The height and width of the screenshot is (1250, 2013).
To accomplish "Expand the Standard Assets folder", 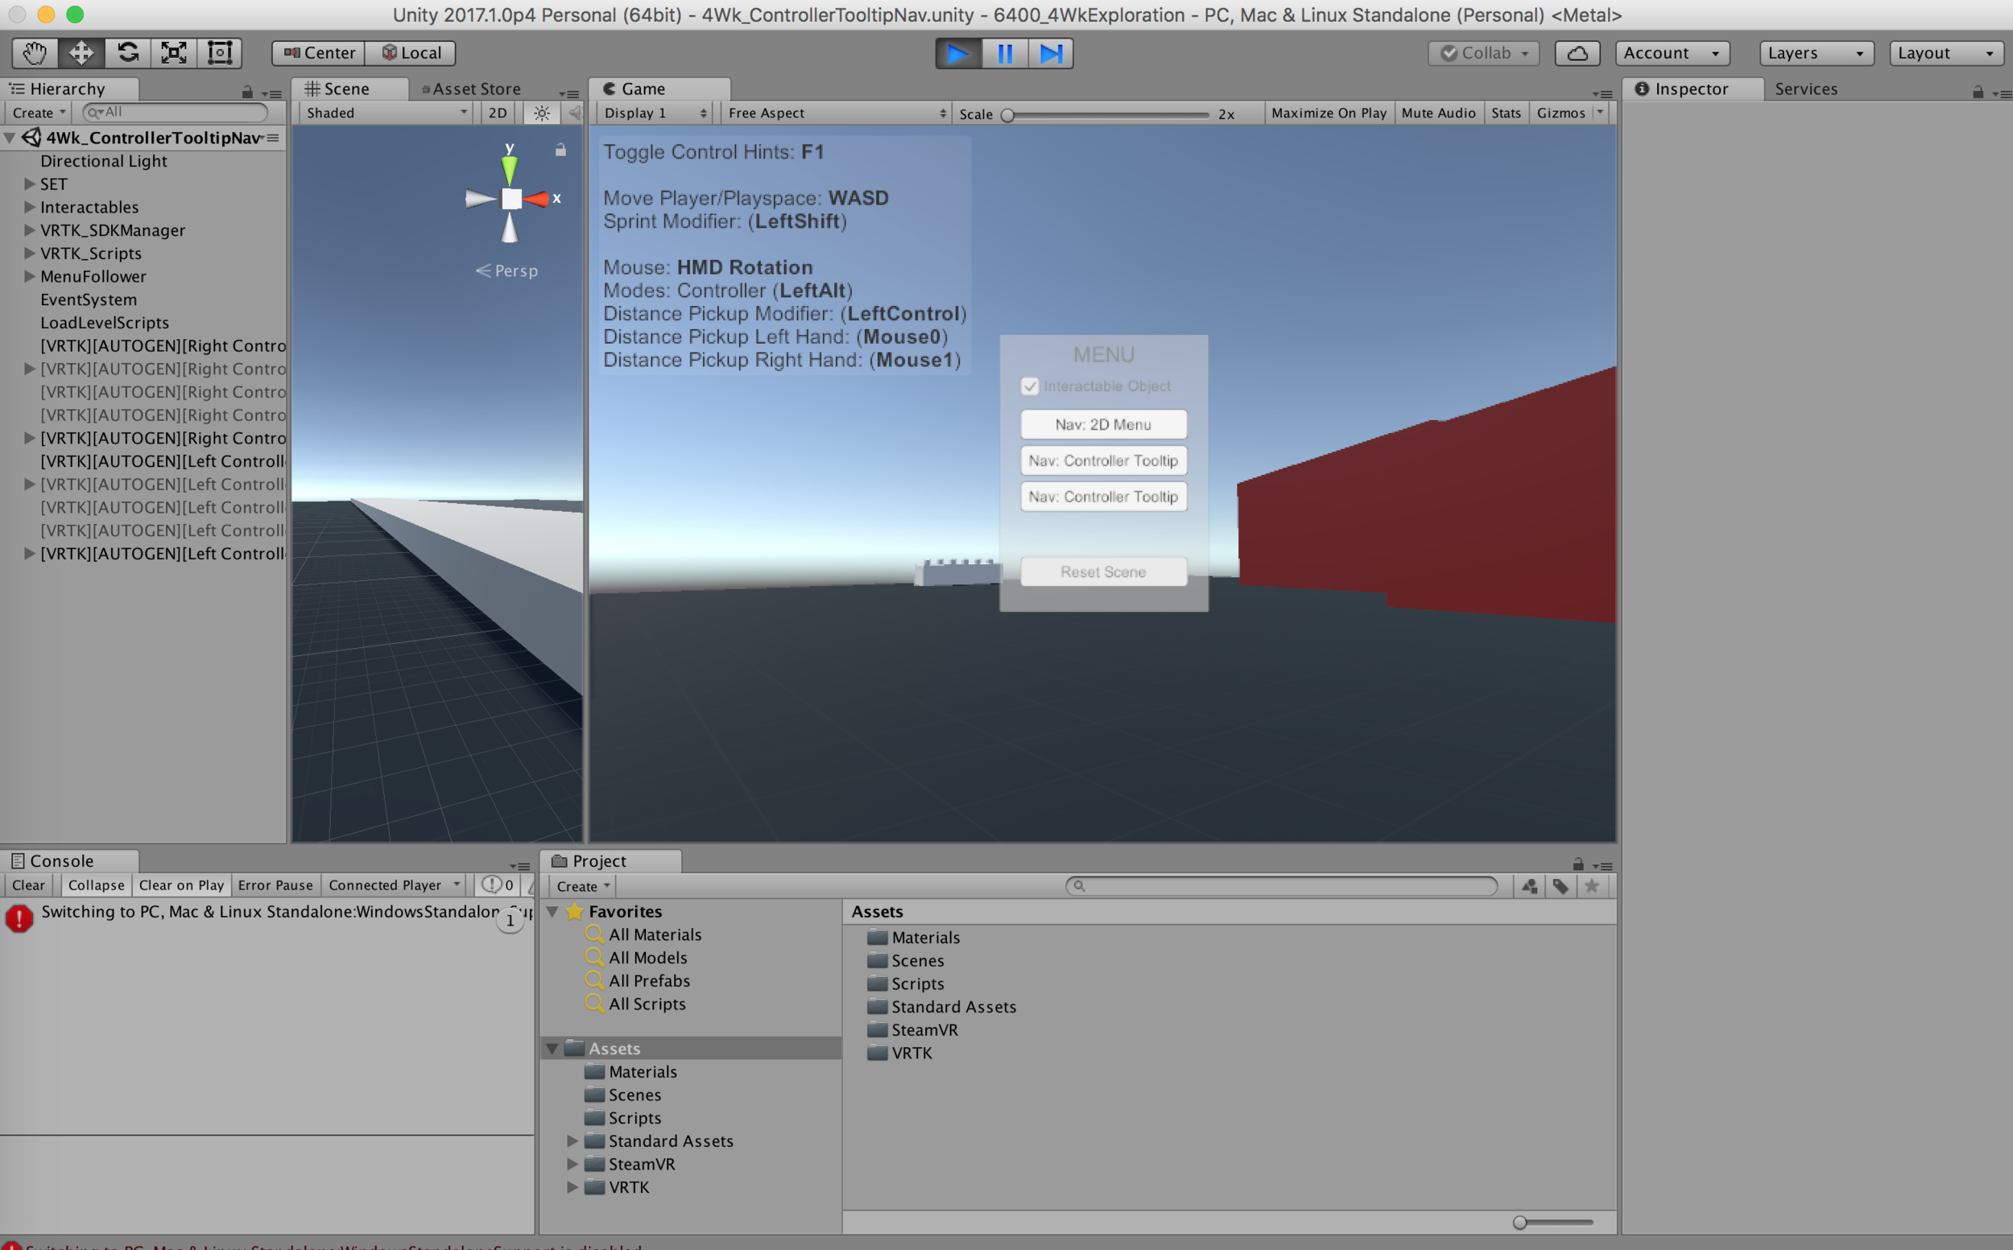I will (x=572, y=1140).
